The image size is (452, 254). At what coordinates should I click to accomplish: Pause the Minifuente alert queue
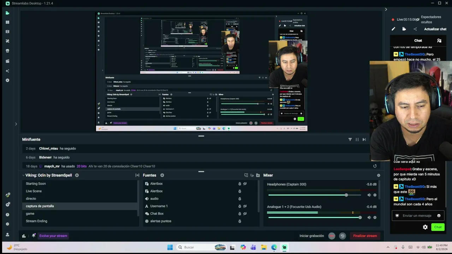coord(357,139)
